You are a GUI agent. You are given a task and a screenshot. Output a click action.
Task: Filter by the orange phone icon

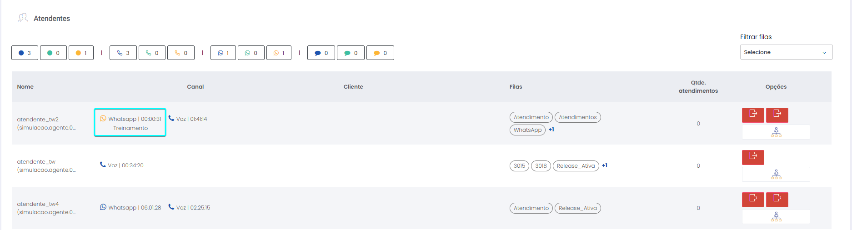pos(181,53)
